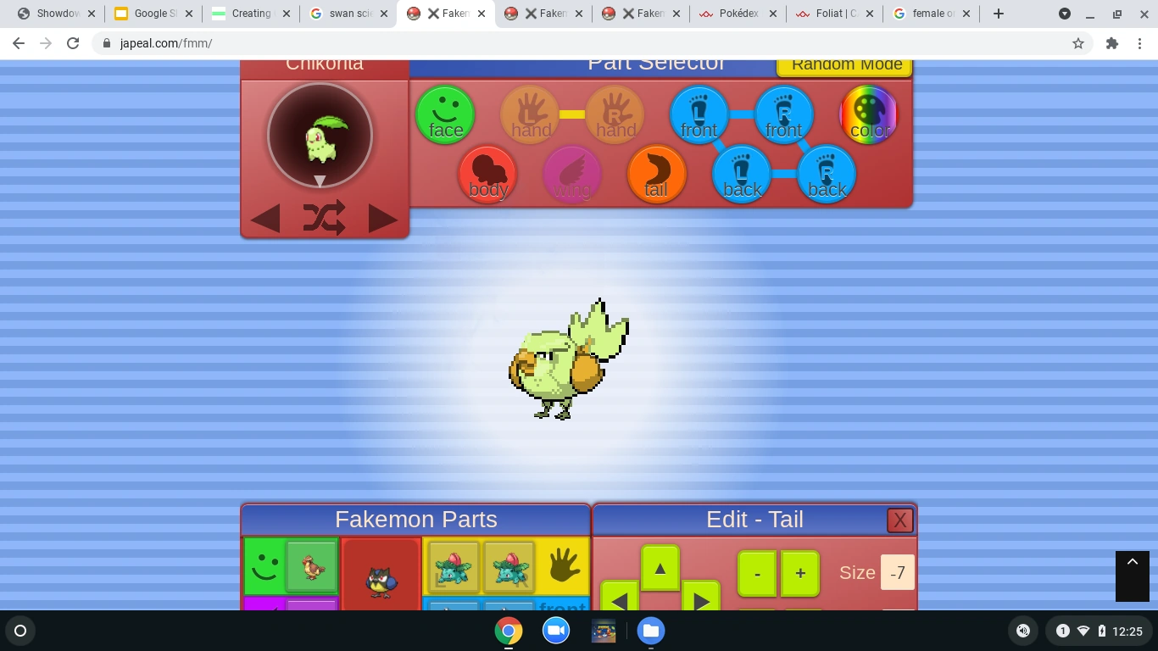The image size is (1158, 651).
Task: Decrease tail size with minus button
Action: pos(758,574)
